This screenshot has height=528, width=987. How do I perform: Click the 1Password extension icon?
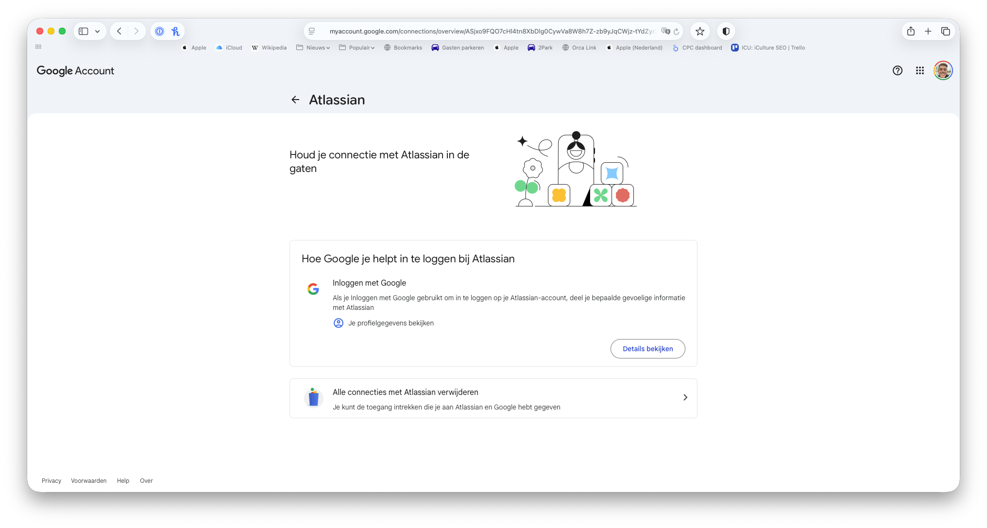coord(159,31)
